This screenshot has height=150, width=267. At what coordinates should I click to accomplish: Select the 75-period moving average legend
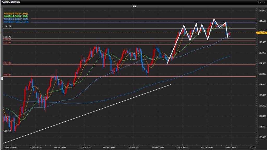click(16, 19)
